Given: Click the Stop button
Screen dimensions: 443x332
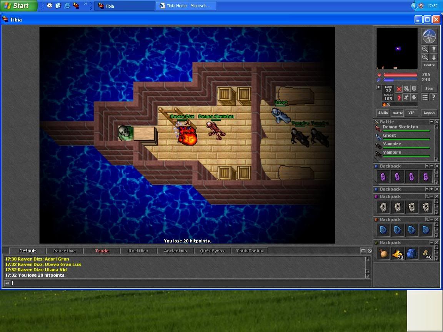Looking at the screenshot, I should [429, 89].
